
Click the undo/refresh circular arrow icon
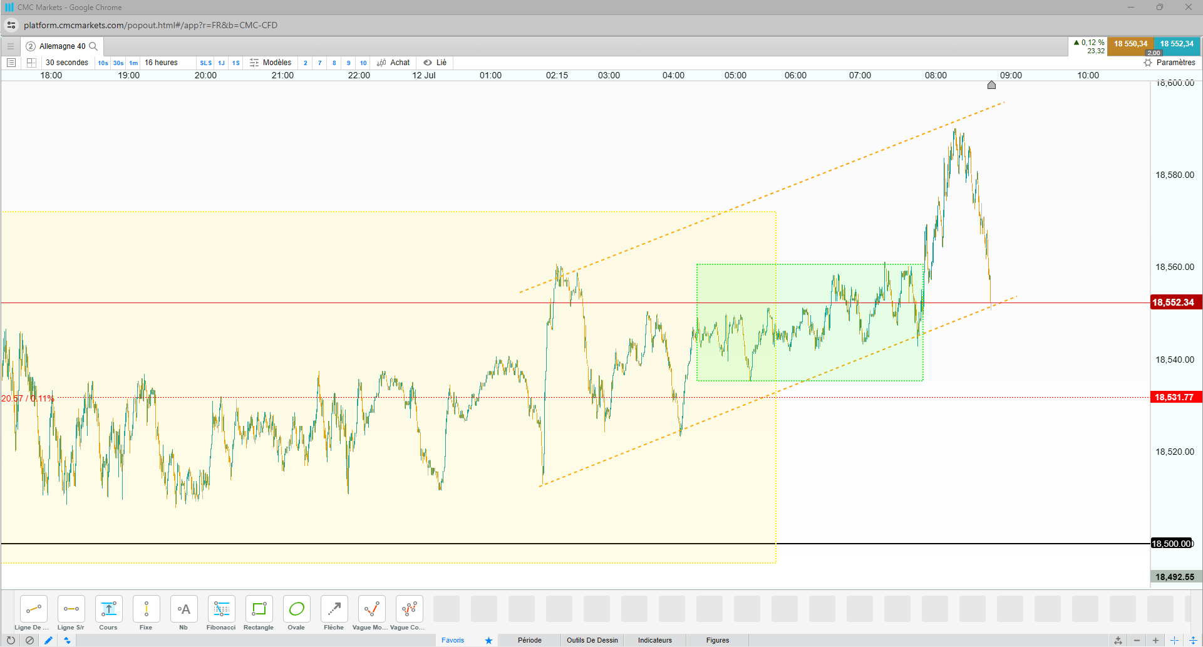tap(11, 640)
